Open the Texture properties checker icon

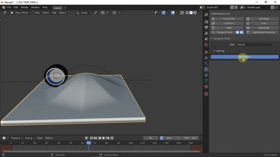[206, 94]
